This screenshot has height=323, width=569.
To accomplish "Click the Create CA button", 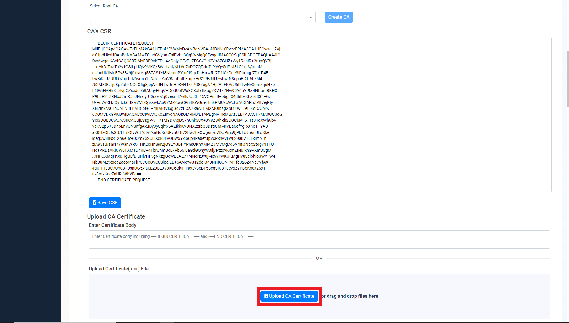I will [339, 17].
